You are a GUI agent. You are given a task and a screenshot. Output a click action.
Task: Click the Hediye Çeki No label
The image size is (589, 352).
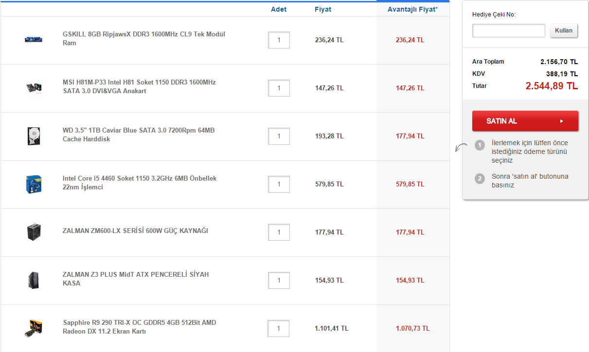tap(494, 15)
